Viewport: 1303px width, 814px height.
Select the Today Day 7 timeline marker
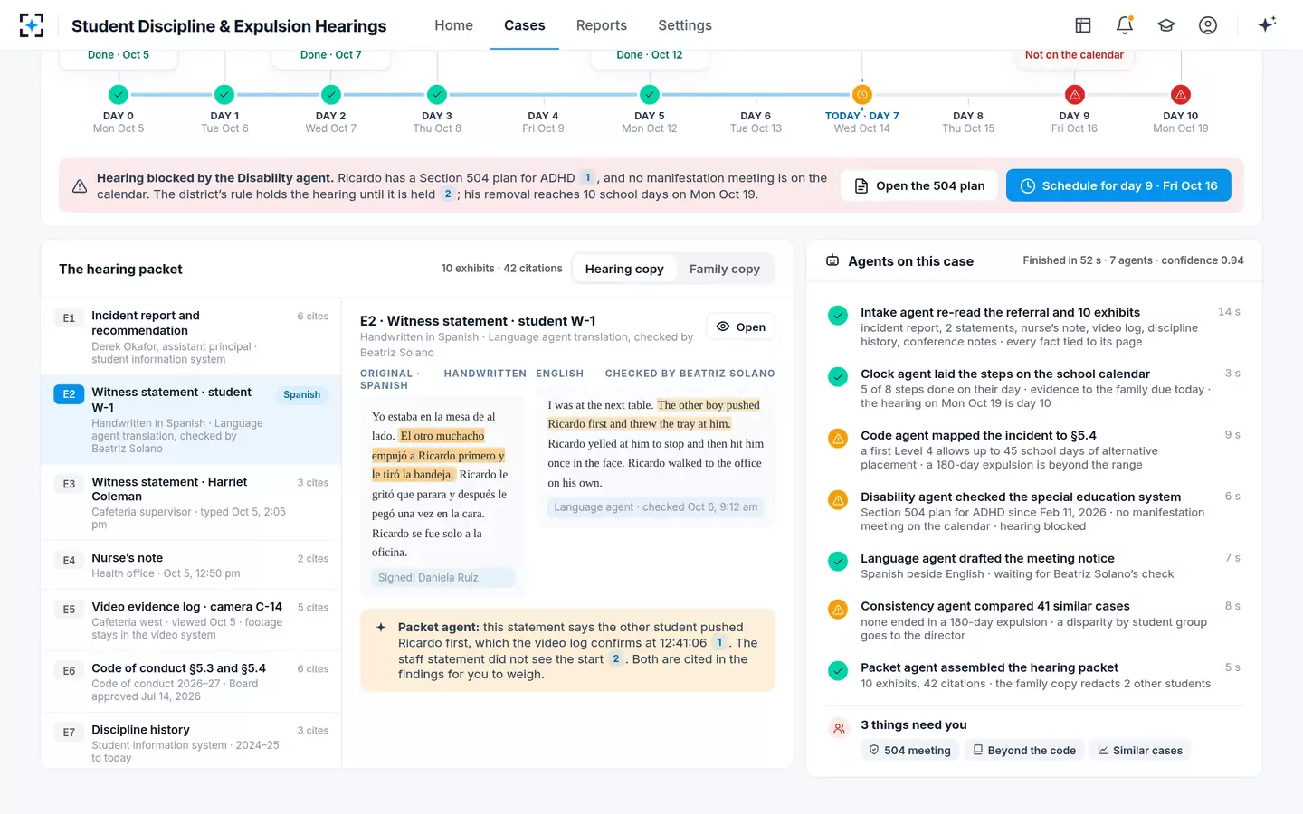tap(862, 94)
